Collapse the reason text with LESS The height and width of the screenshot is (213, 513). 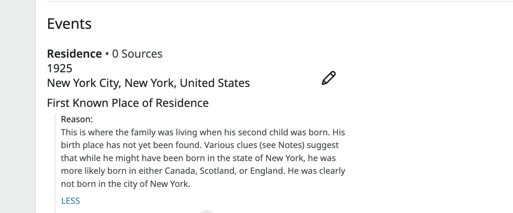click(70, 201)
